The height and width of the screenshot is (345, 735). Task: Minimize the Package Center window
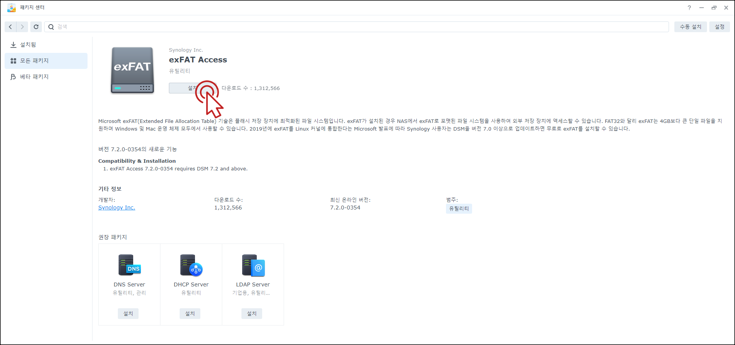click(702, 8)
